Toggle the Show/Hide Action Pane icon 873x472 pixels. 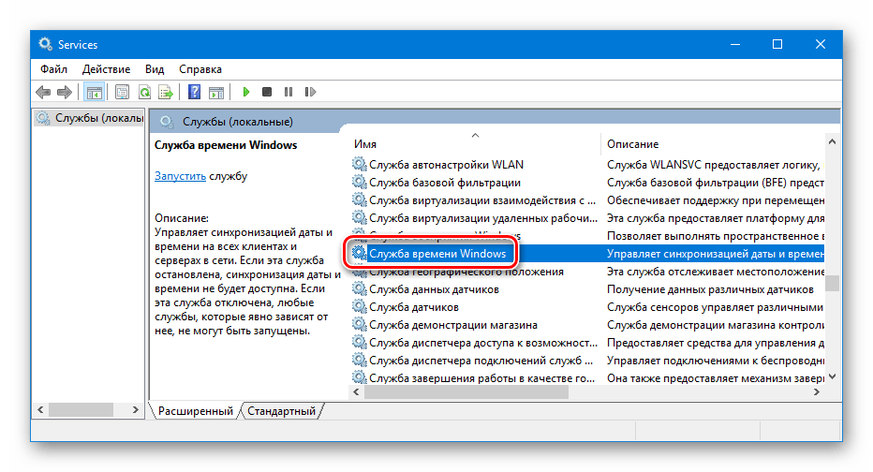216,92
